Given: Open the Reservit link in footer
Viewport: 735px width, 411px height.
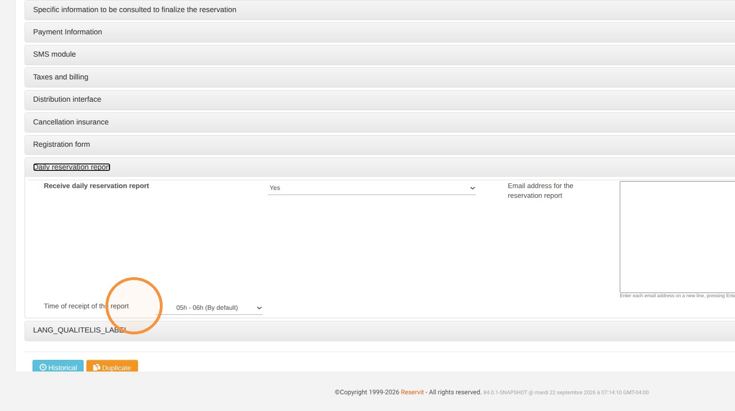Looking at the screenshot, I should coord(413,392).
